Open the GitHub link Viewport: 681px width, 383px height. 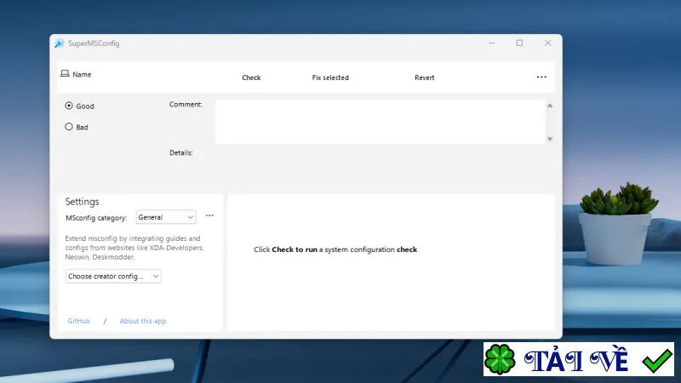[x=78, y=321]
